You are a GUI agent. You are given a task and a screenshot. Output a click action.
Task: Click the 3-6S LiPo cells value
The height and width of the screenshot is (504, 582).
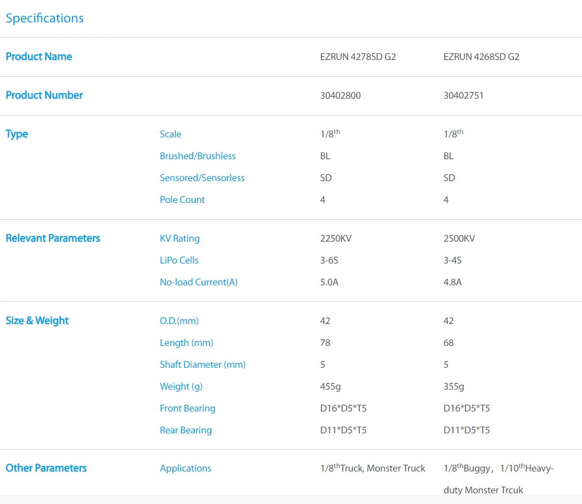coord(329,260)
